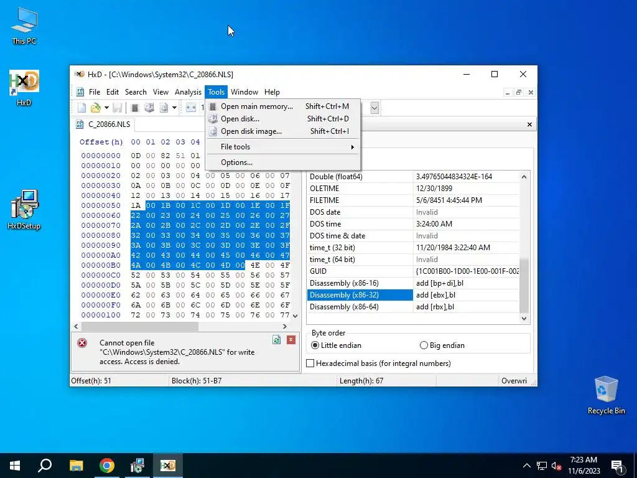Click the document icon left of File menu
The image size is (637, 478).
point(80,92)
